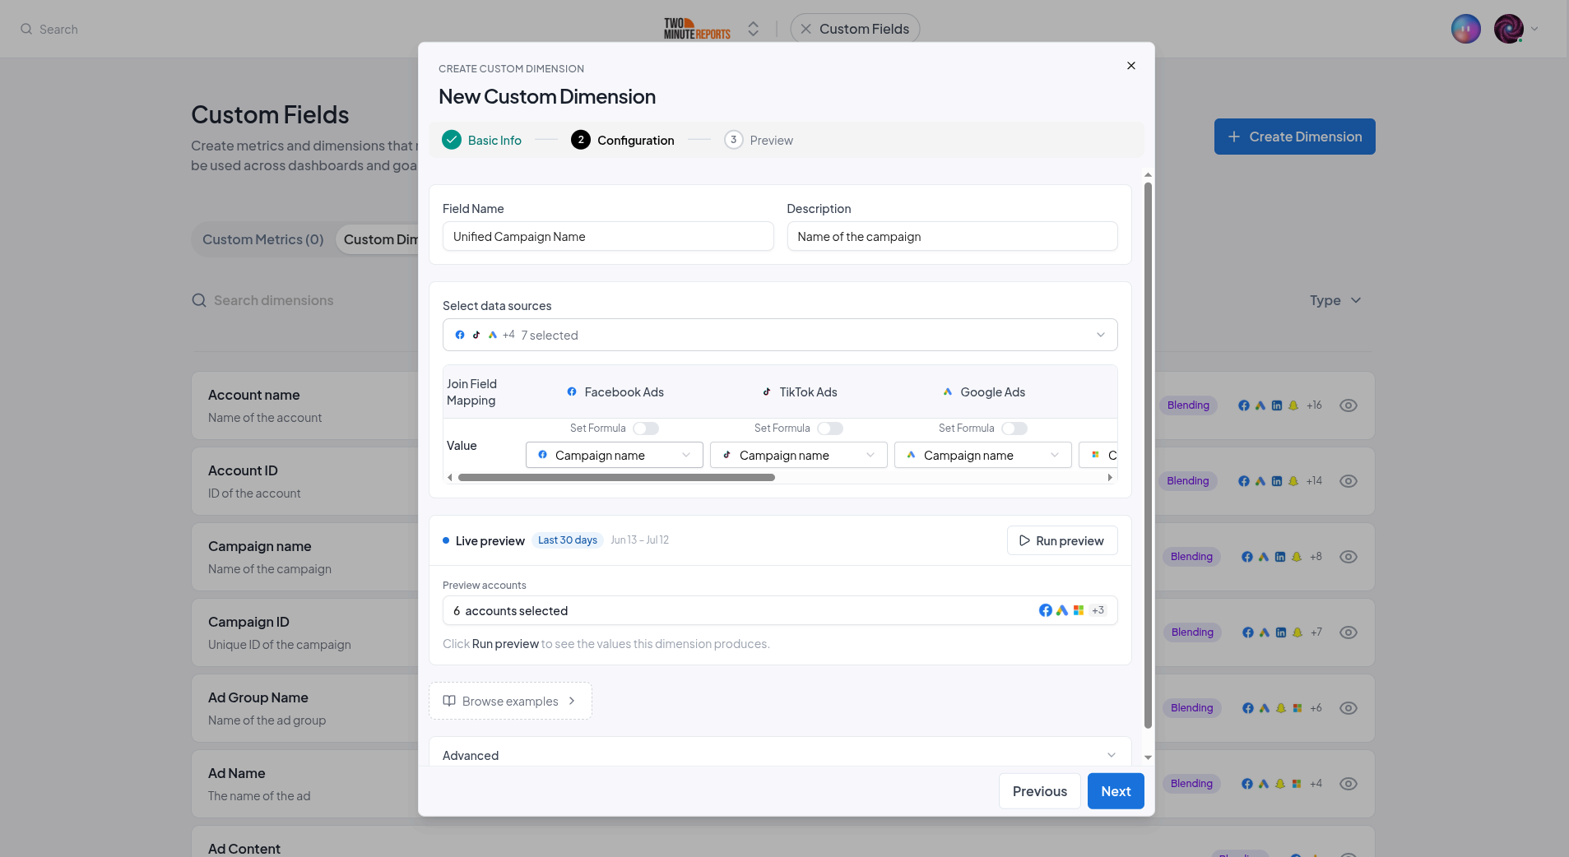Click the search magnifier icon in header
The width and height of the screenshot is (1569, 857).
coord(26,29)
